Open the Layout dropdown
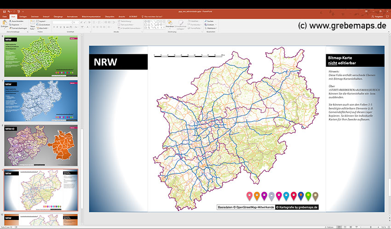Screen dimensions: 391x229 (x=42, y=21)
